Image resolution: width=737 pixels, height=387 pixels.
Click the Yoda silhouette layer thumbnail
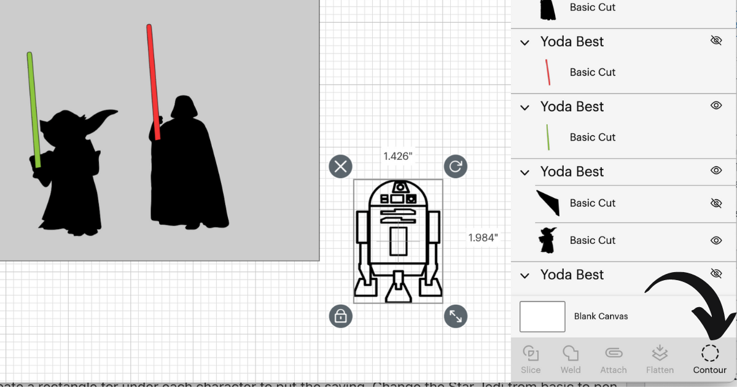point(547,240)
